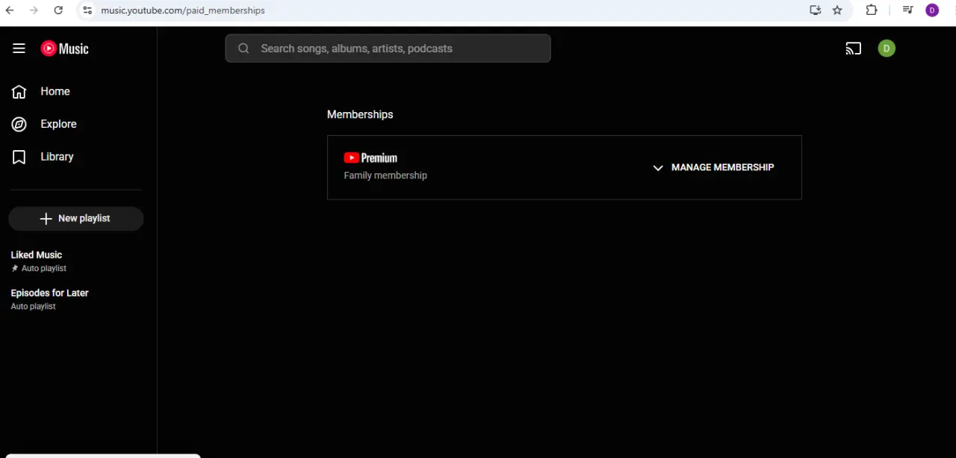956x458 pixels.
Task: Click the site information icon in address bar
Action: click(x=87, y=10)
